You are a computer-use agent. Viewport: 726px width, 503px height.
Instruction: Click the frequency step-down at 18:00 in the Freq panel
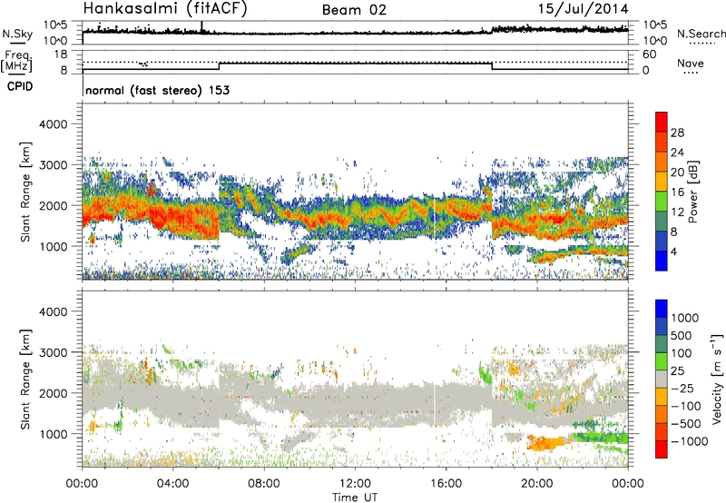pyautogui.click(x=492, y=65)
